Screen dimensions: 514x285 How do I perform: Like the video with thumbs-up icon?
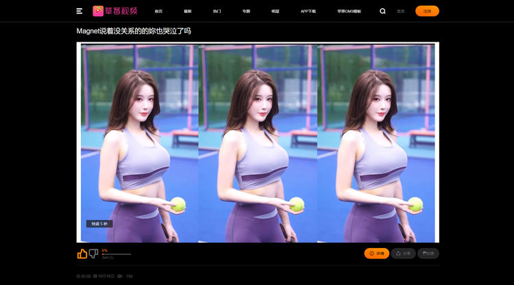coord(82,254)
